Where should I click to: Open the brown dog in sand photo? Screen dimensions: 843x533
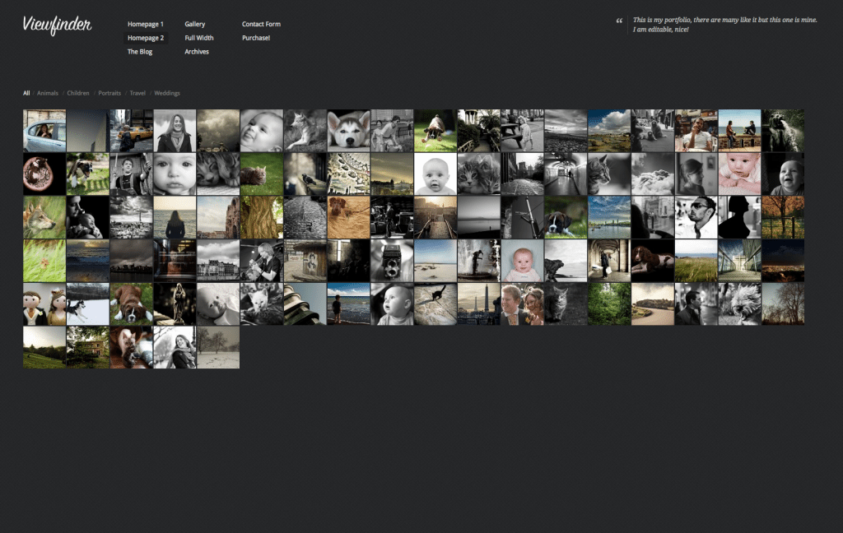coord(348,218)
